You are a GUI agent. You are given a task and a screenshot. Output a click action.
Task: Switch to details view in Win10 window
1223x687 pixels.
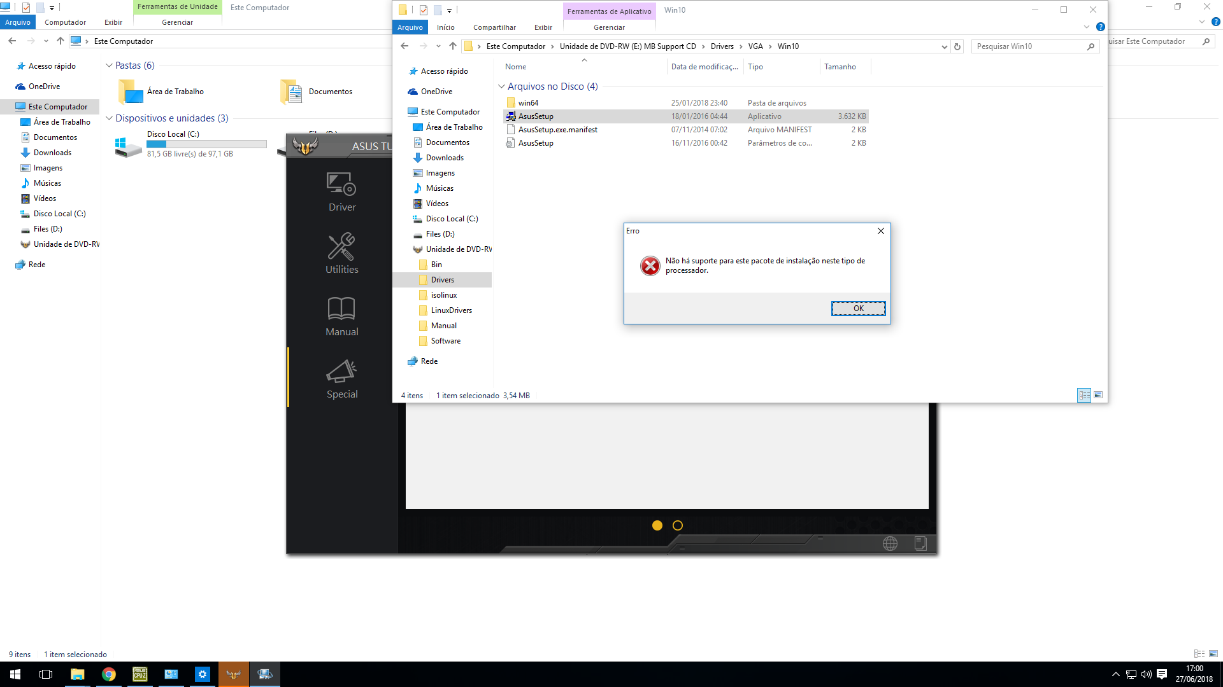1084,396
